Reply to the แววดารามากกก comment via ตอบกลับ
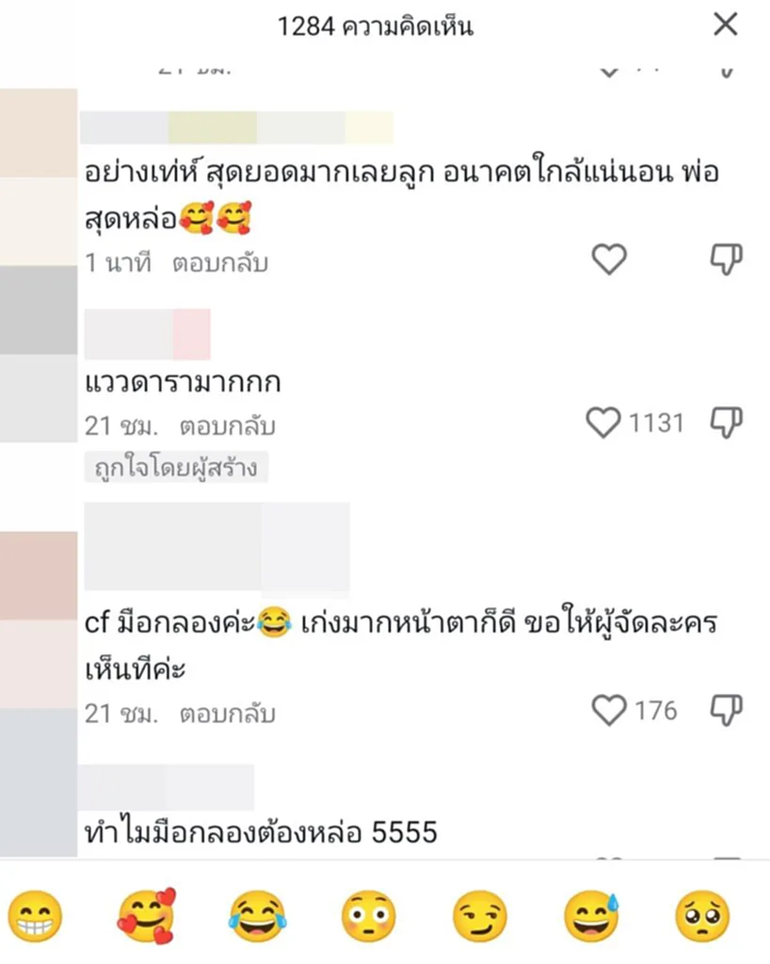This screenshot has height=964, width=770. point(227,426)
